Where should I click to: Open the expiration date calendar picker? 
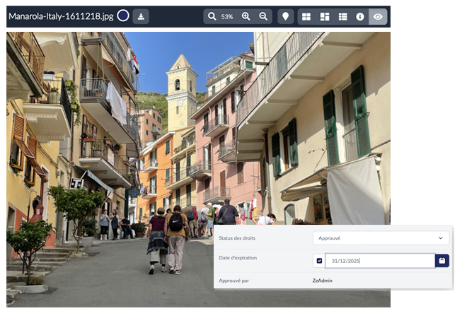click(442, 261)
